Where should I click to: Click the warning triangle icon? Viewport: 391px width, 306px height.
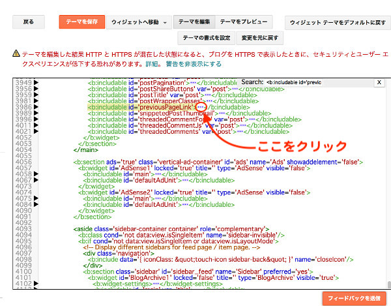[16, 54]
